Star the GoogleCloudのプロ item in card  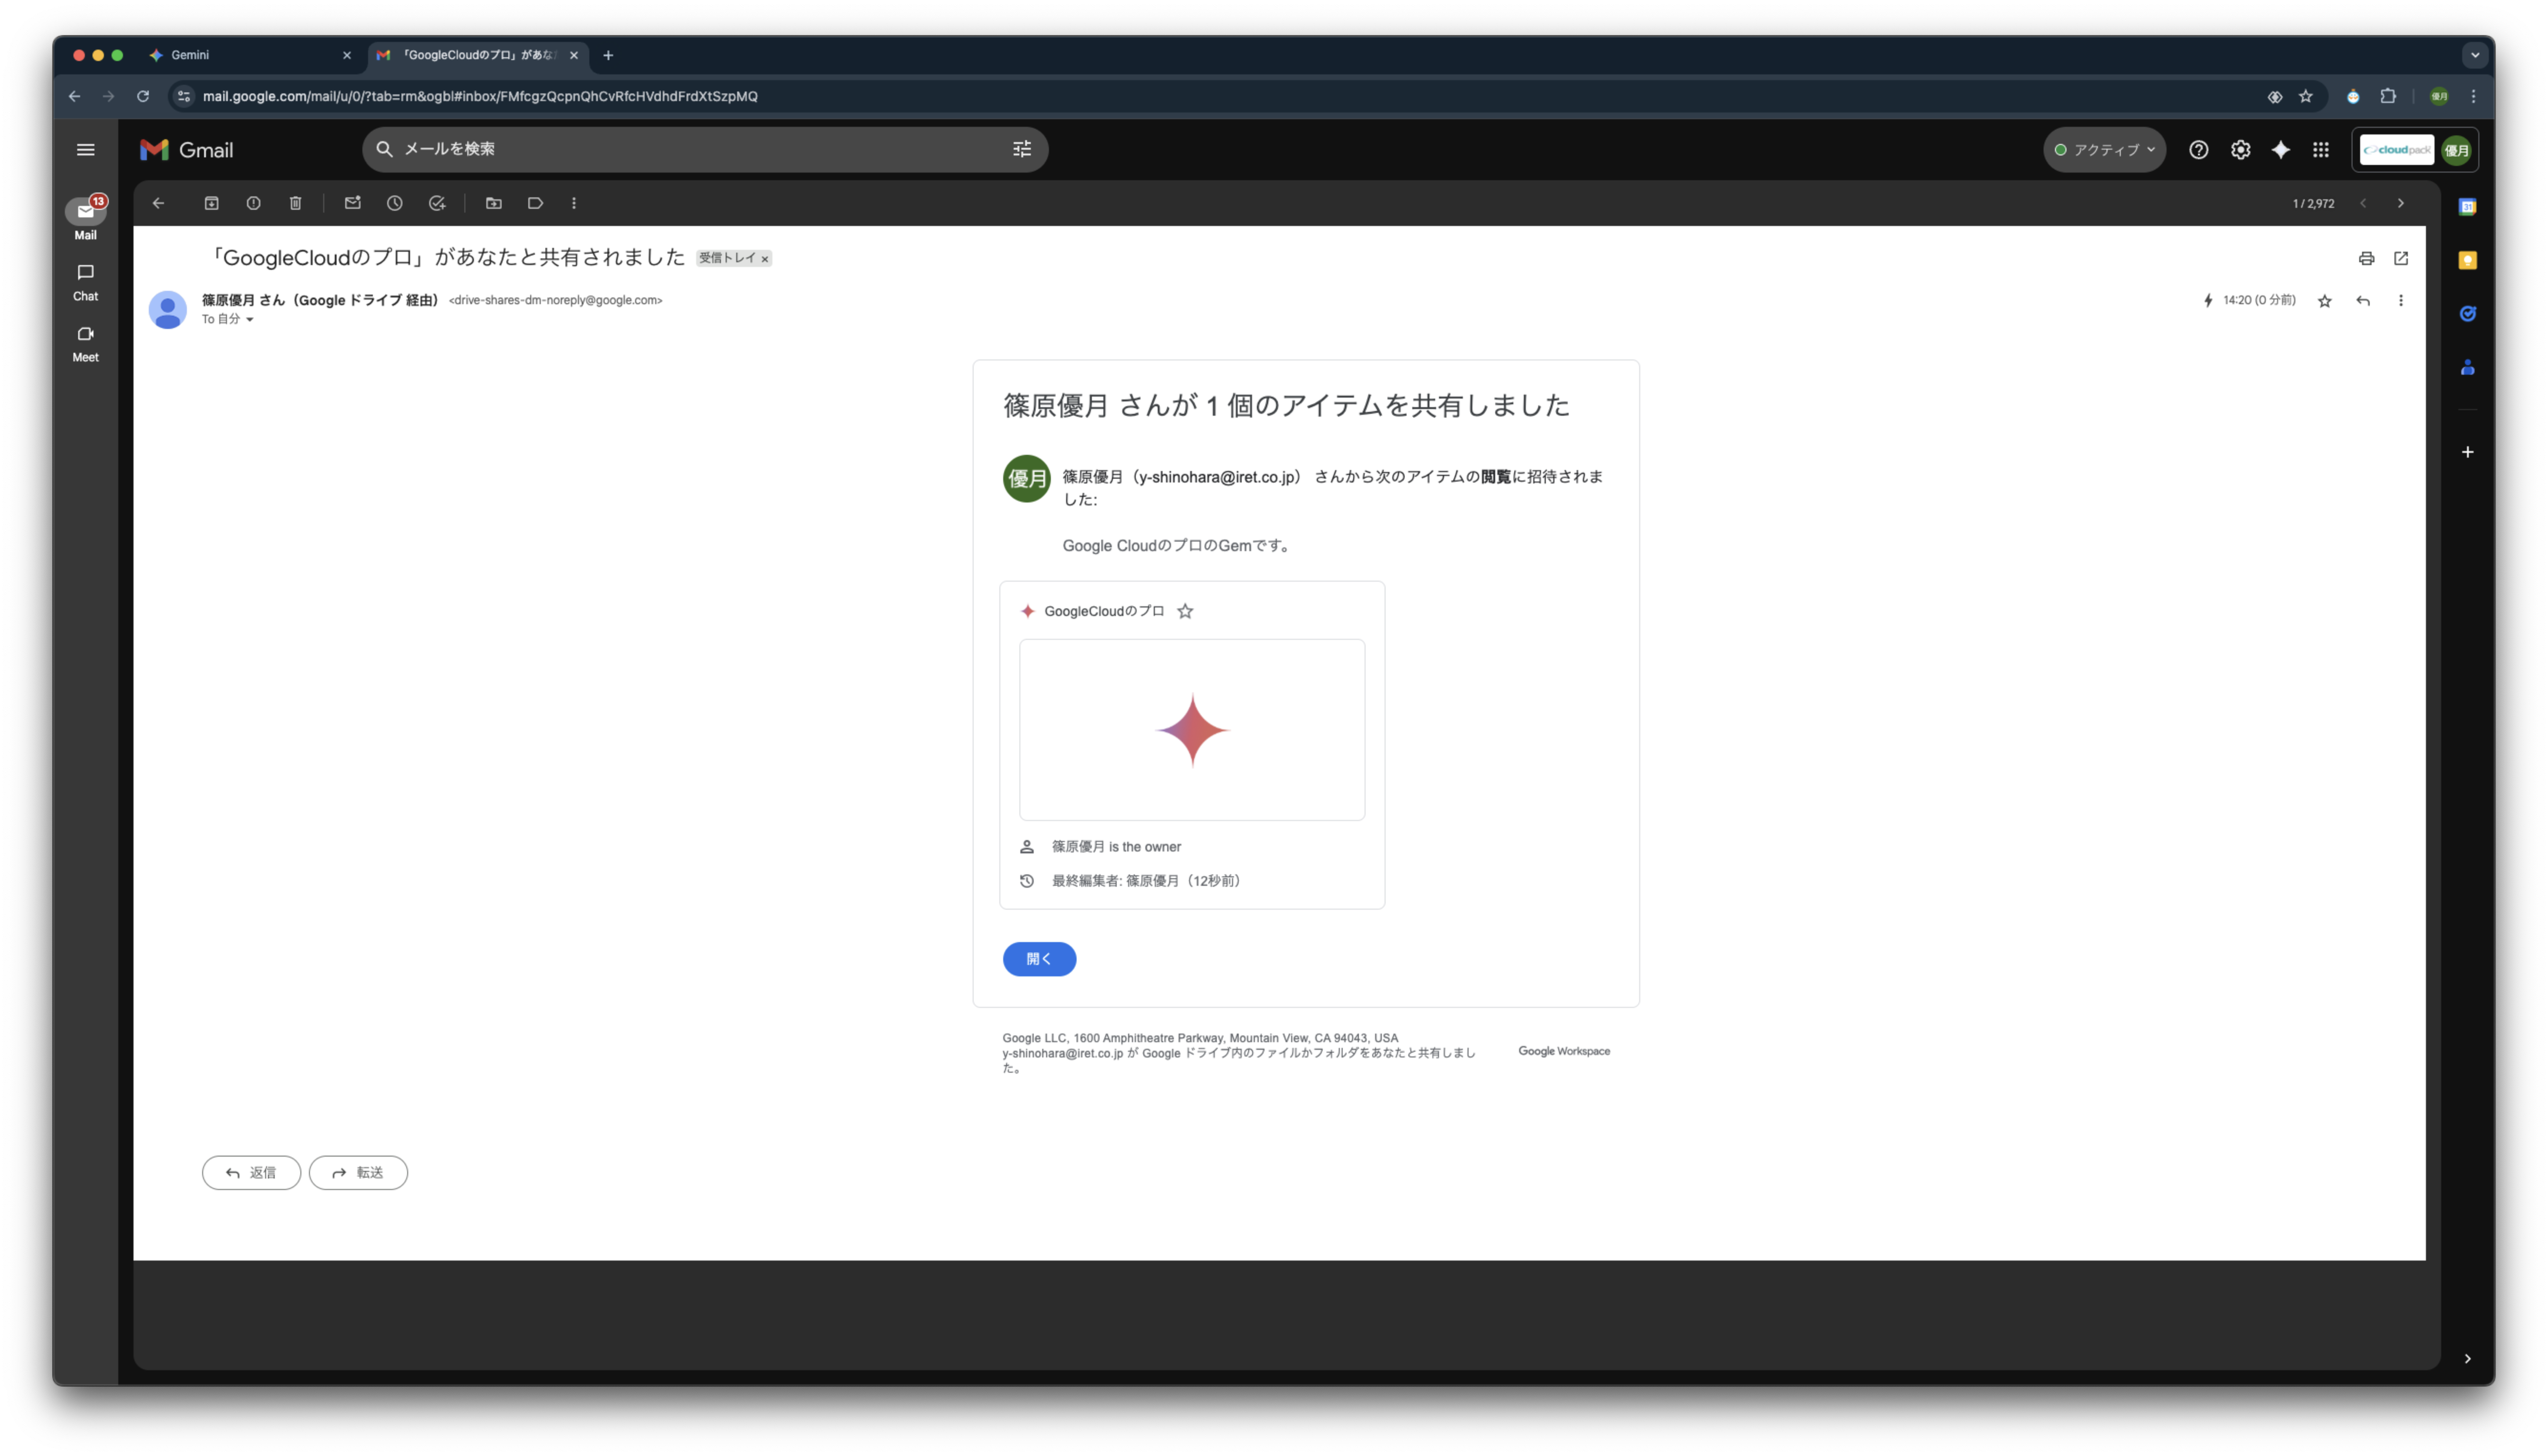tap(1185, 611)
